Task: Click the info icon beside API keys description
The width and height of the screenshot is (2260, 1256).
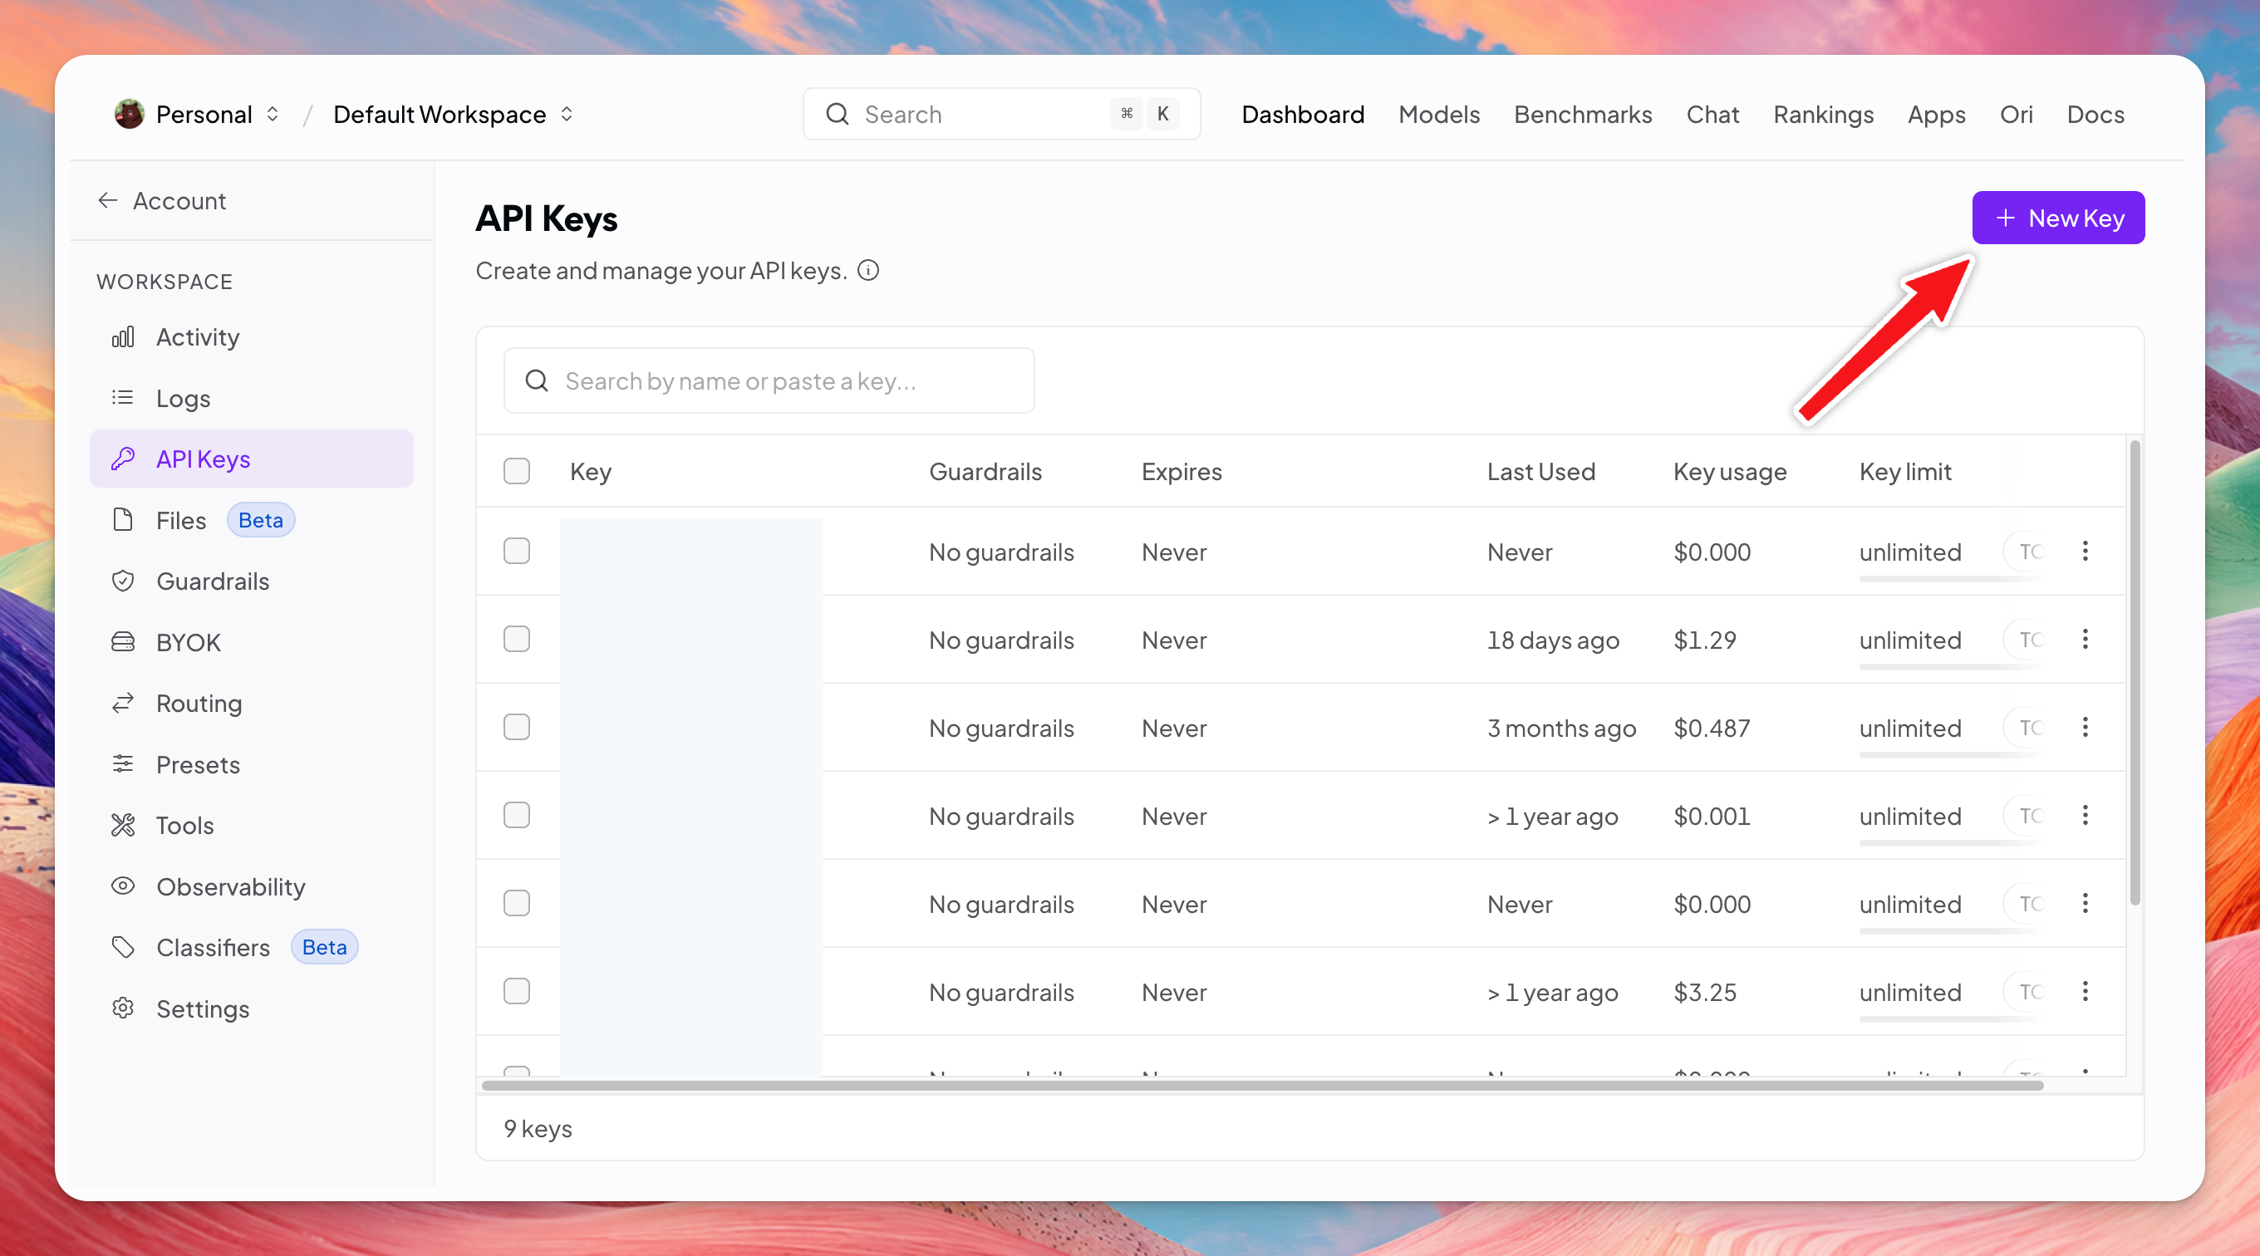Action: 867,270
